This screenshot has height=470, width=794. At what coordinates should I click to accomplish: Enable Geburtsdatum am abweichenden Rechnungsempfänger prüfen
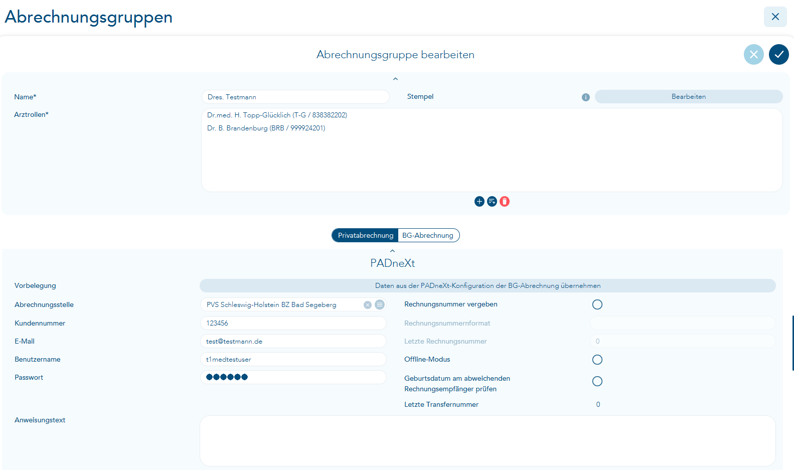(597, 381)
